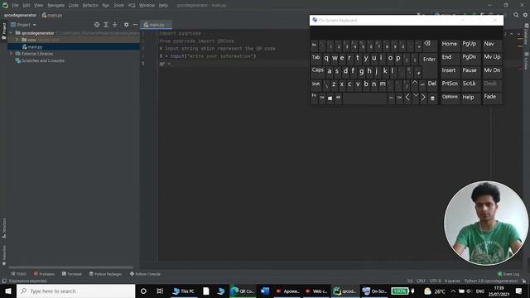
Task: Click the PgUp key on On-Screen Keyboard
Action: pos(470,45)
